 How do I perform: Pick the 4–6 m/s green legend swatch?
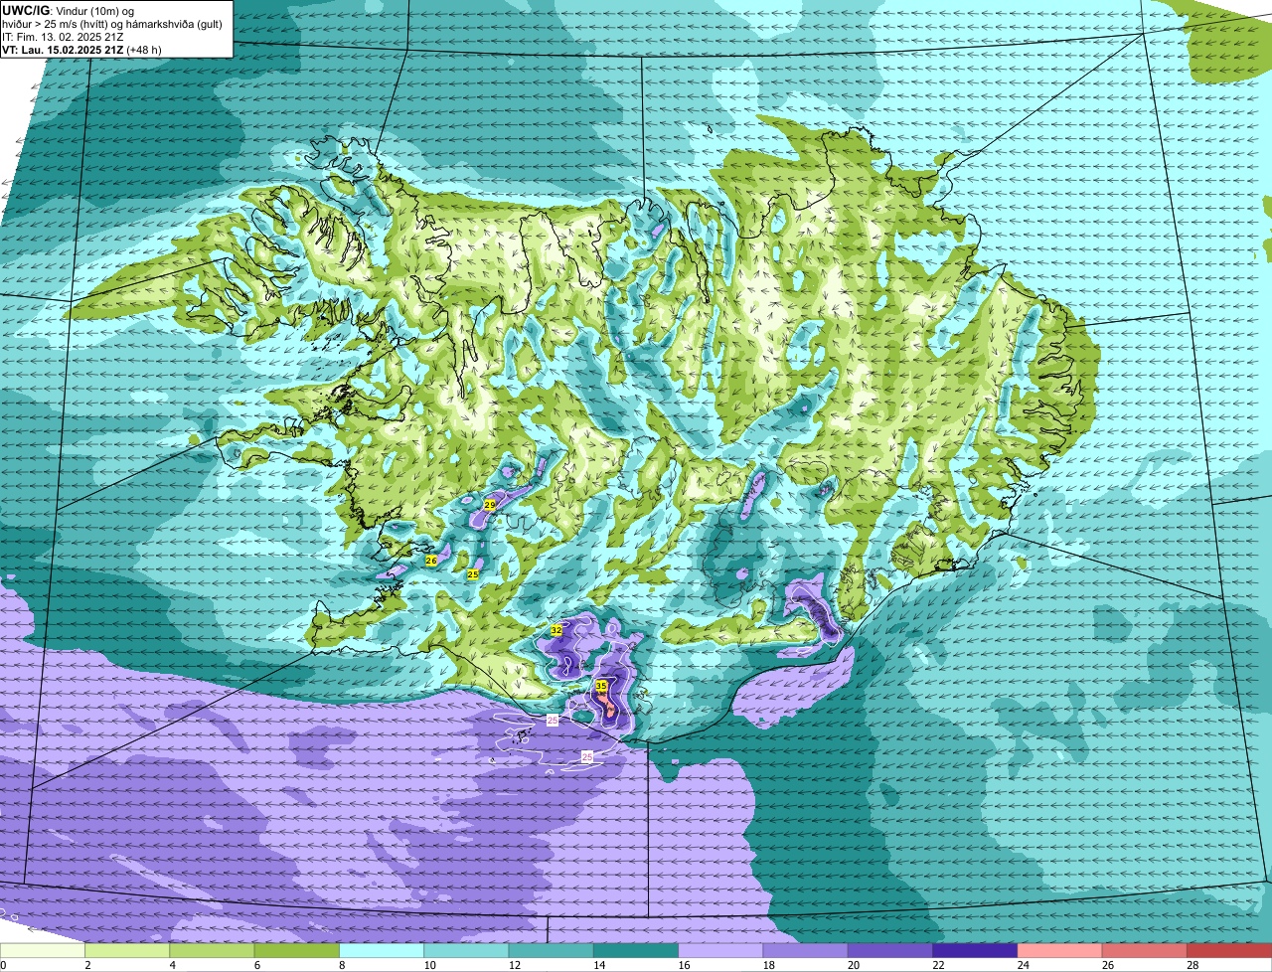(x=212, y=950)
